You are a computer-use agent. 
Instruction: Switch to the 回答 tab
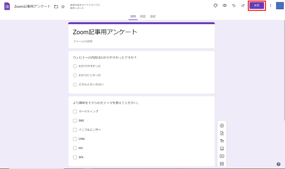(x=143, y=16)
